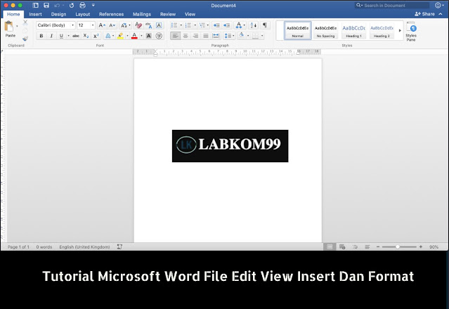Open the Borders dropdown arrow
Viewport: 449px width, 309px height.
261,36
